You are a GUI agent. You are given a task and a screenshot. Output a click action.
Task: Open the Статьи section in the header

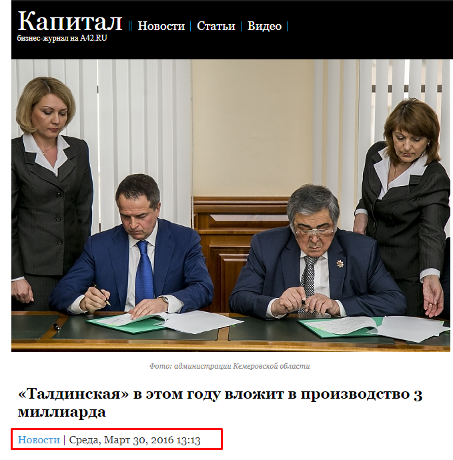click(x=216, y=26)
